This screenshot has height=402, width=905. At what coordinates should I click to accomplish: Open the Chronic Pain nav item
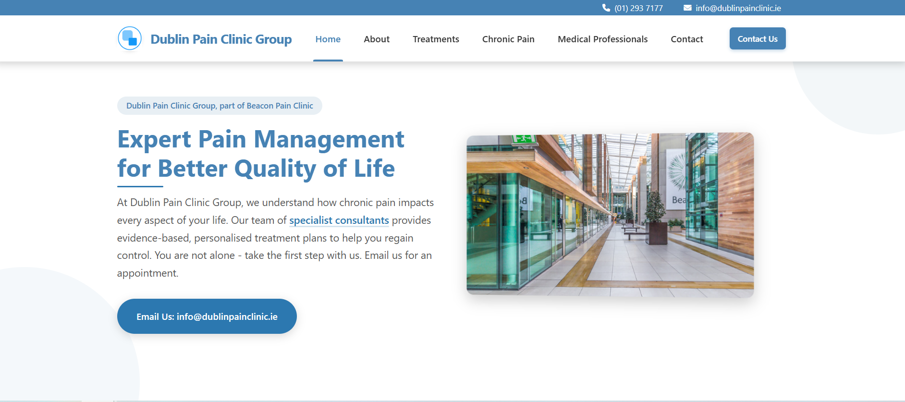tap(508, 39)
